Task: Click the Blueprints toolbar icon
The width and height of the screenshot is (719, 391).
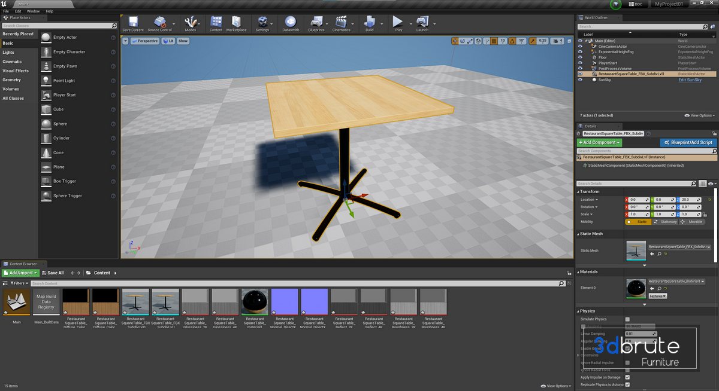Action: 316,23
